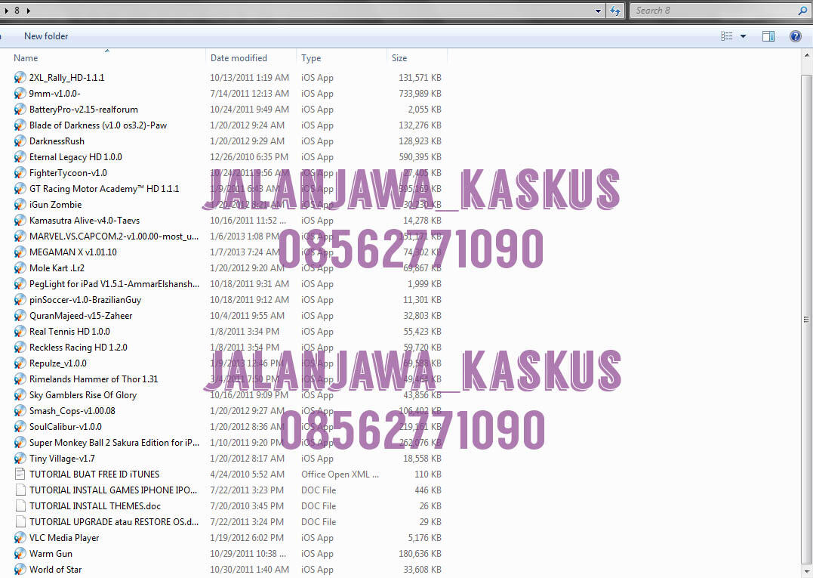This screenshot has height=578, width=813.
Task: Click the search magnifier icon
Action: (802, 11)
